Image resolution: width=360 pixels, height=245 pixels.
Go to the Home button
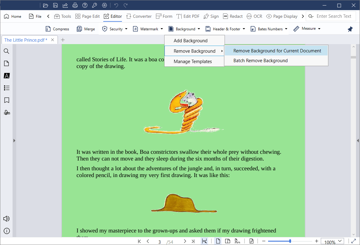pyautogui.click(x=13, y=16)
